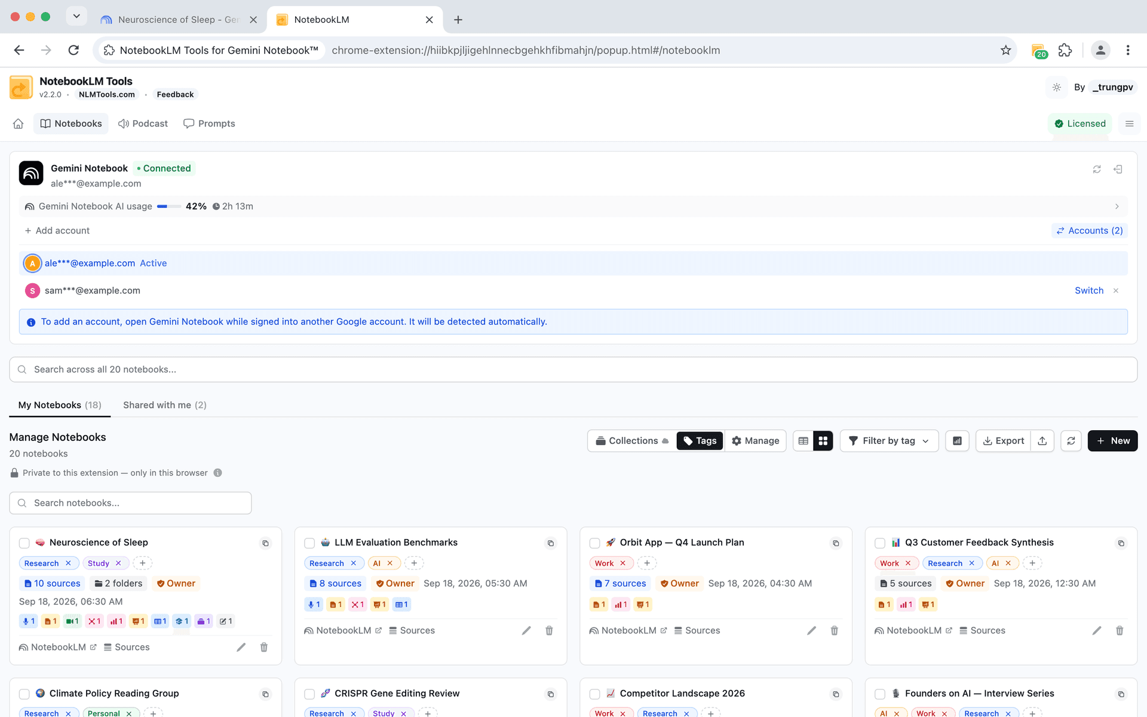Click the New notebook button
The image size is (1147, 717).
tap(1112, 441)
